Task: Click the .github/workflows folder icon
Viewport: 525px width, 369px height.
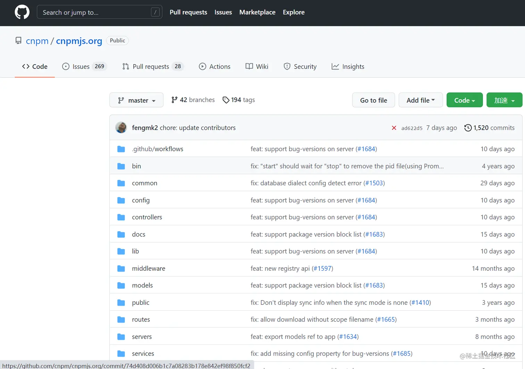Action: pyautogui.click(x=121, y=149)
